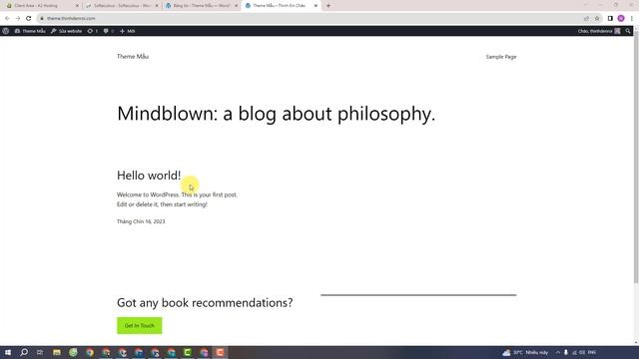Open the green Camtasia taskbar icon
The height and width of the screenshot is (359, 639).
coord(188,352)
